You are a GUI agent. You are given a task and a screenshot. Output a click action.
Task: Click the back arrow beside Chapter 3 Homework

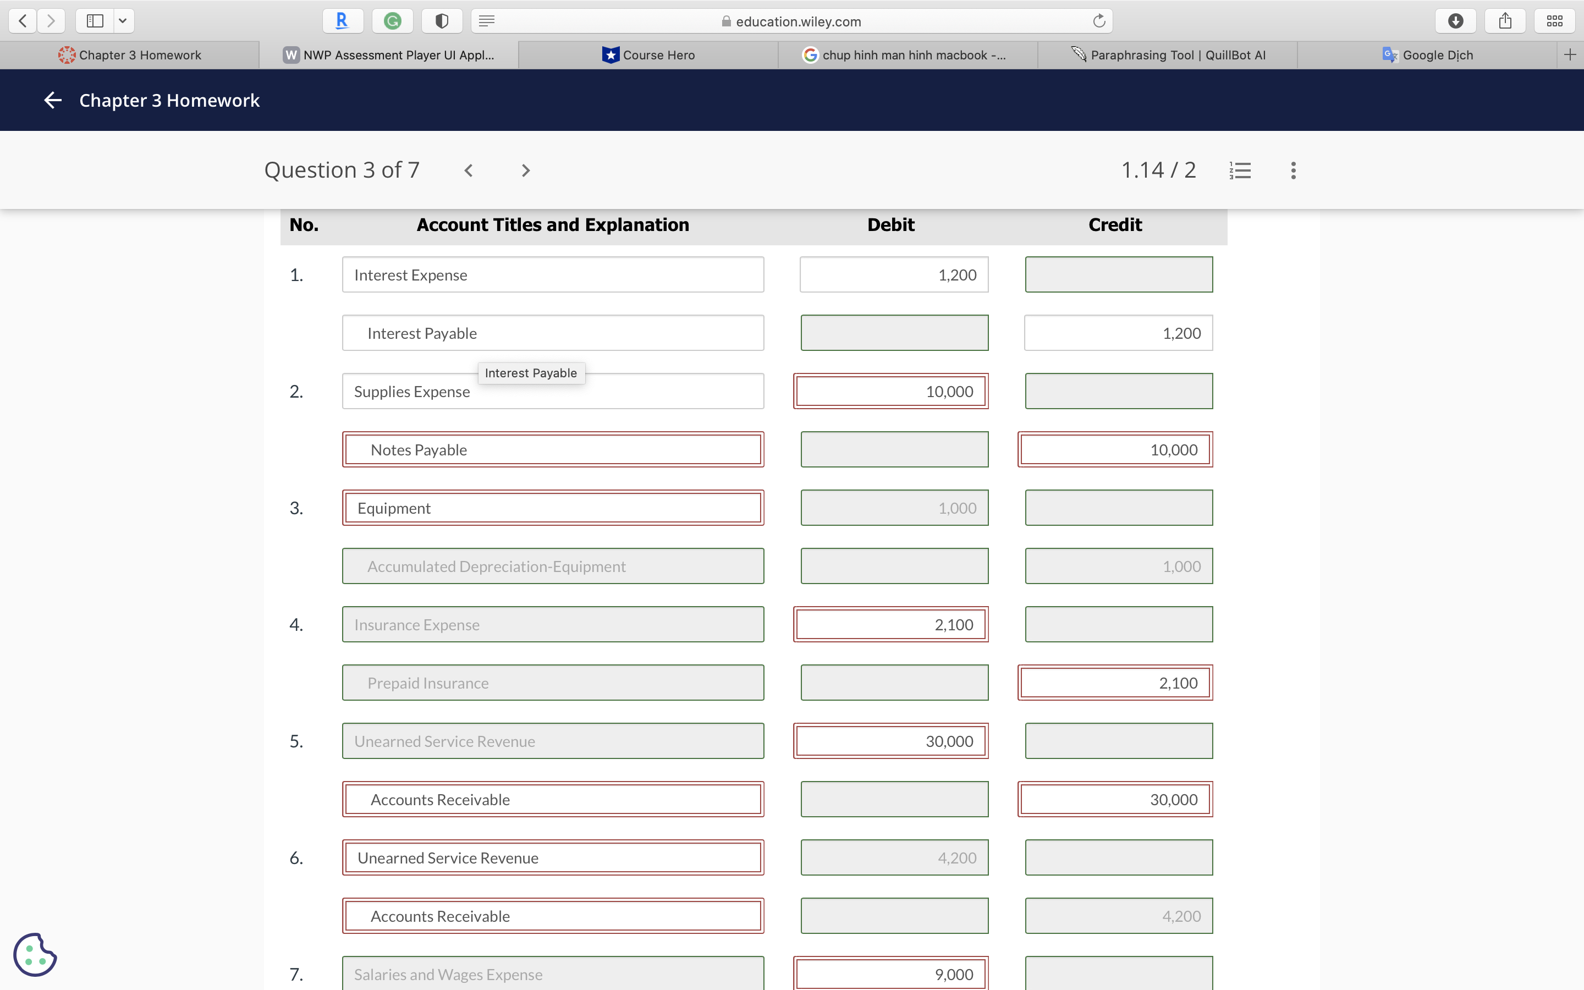52,100
